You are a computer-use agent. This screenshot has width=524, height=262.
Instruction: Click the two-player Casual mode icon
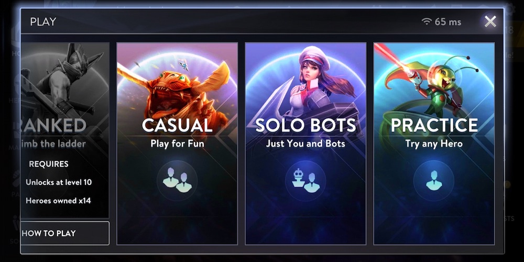[177, 180]
